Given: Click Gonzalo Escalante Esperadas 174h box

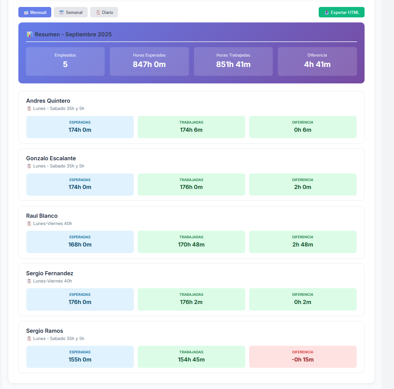Looking at the screenshot, I should point(80,184).
